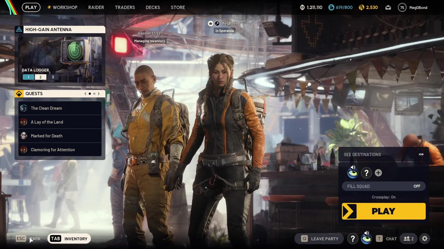Click the yellow striped token icon
The width and height of the screenshot is (444, 249).
point(361,7)
